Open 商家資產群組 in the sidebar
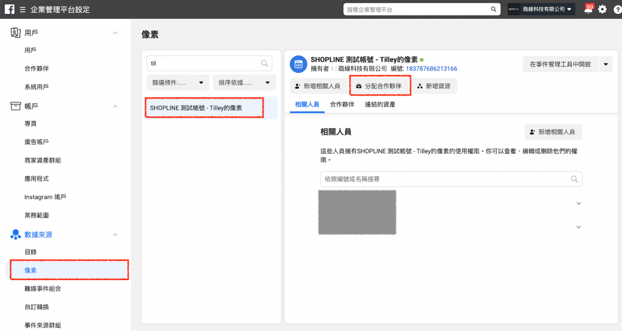The image size is (622, 331). point(43,160)
